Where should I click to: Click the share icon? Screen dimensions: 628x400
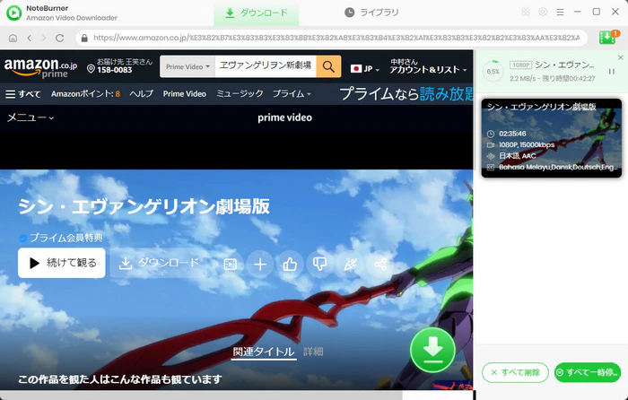click(380, 265)
